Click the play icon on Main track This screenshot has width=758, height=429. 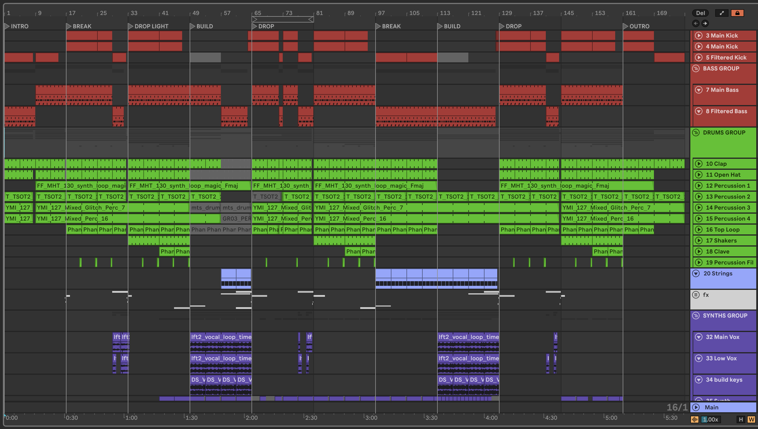point(696,407)
